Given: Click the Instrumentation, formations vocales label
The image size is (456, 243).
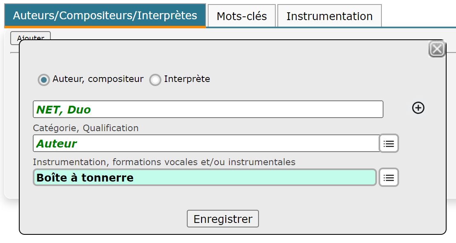Looking at the screenshot, I should pos(164,162).
